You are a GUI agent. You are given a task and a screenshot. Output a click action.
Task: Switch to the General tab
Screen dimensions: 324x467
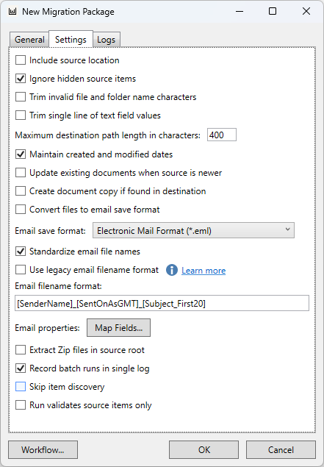[x=29, y=40]
